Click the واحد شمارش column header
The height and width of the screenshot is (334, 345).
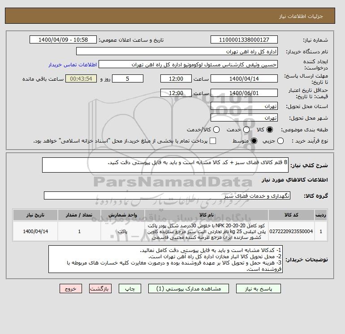tap(123, 215)
